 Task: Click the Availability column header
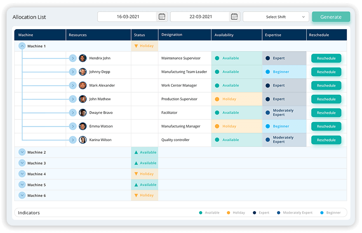[x=224, y=35]
